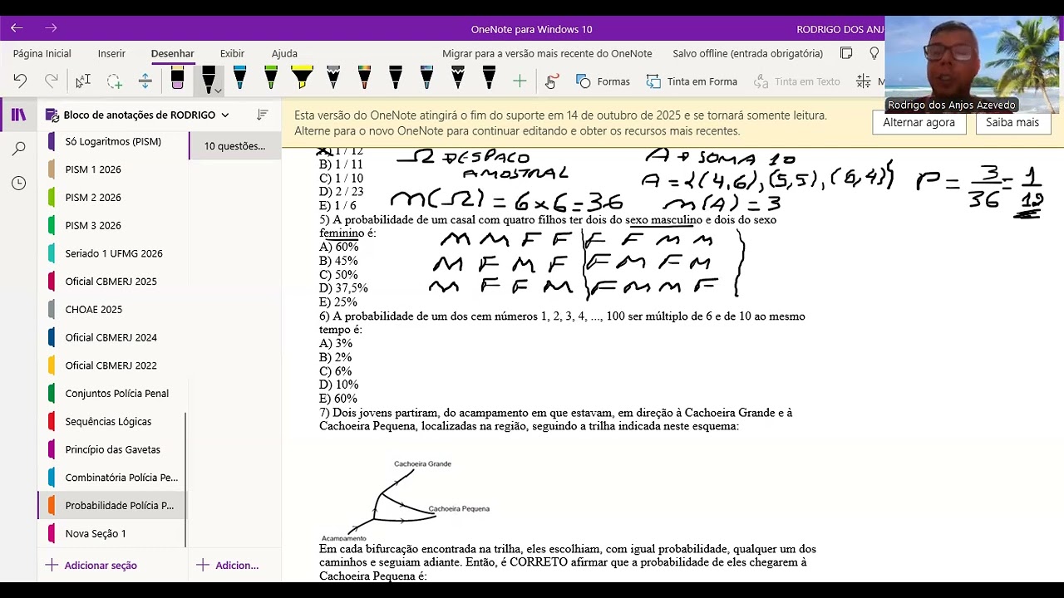Screen dimensions: 1064x598
Task: Open recent notes clock icon
Action: coord(18,183)
